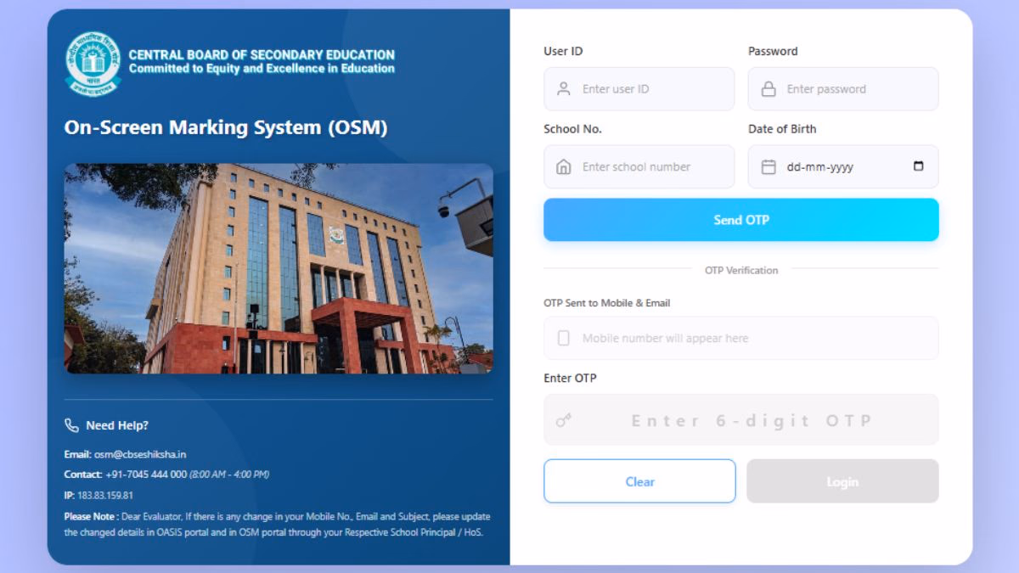Screen dimensions: 1019x573
Task: Click the Password label
Action: (x=773, y=51)
